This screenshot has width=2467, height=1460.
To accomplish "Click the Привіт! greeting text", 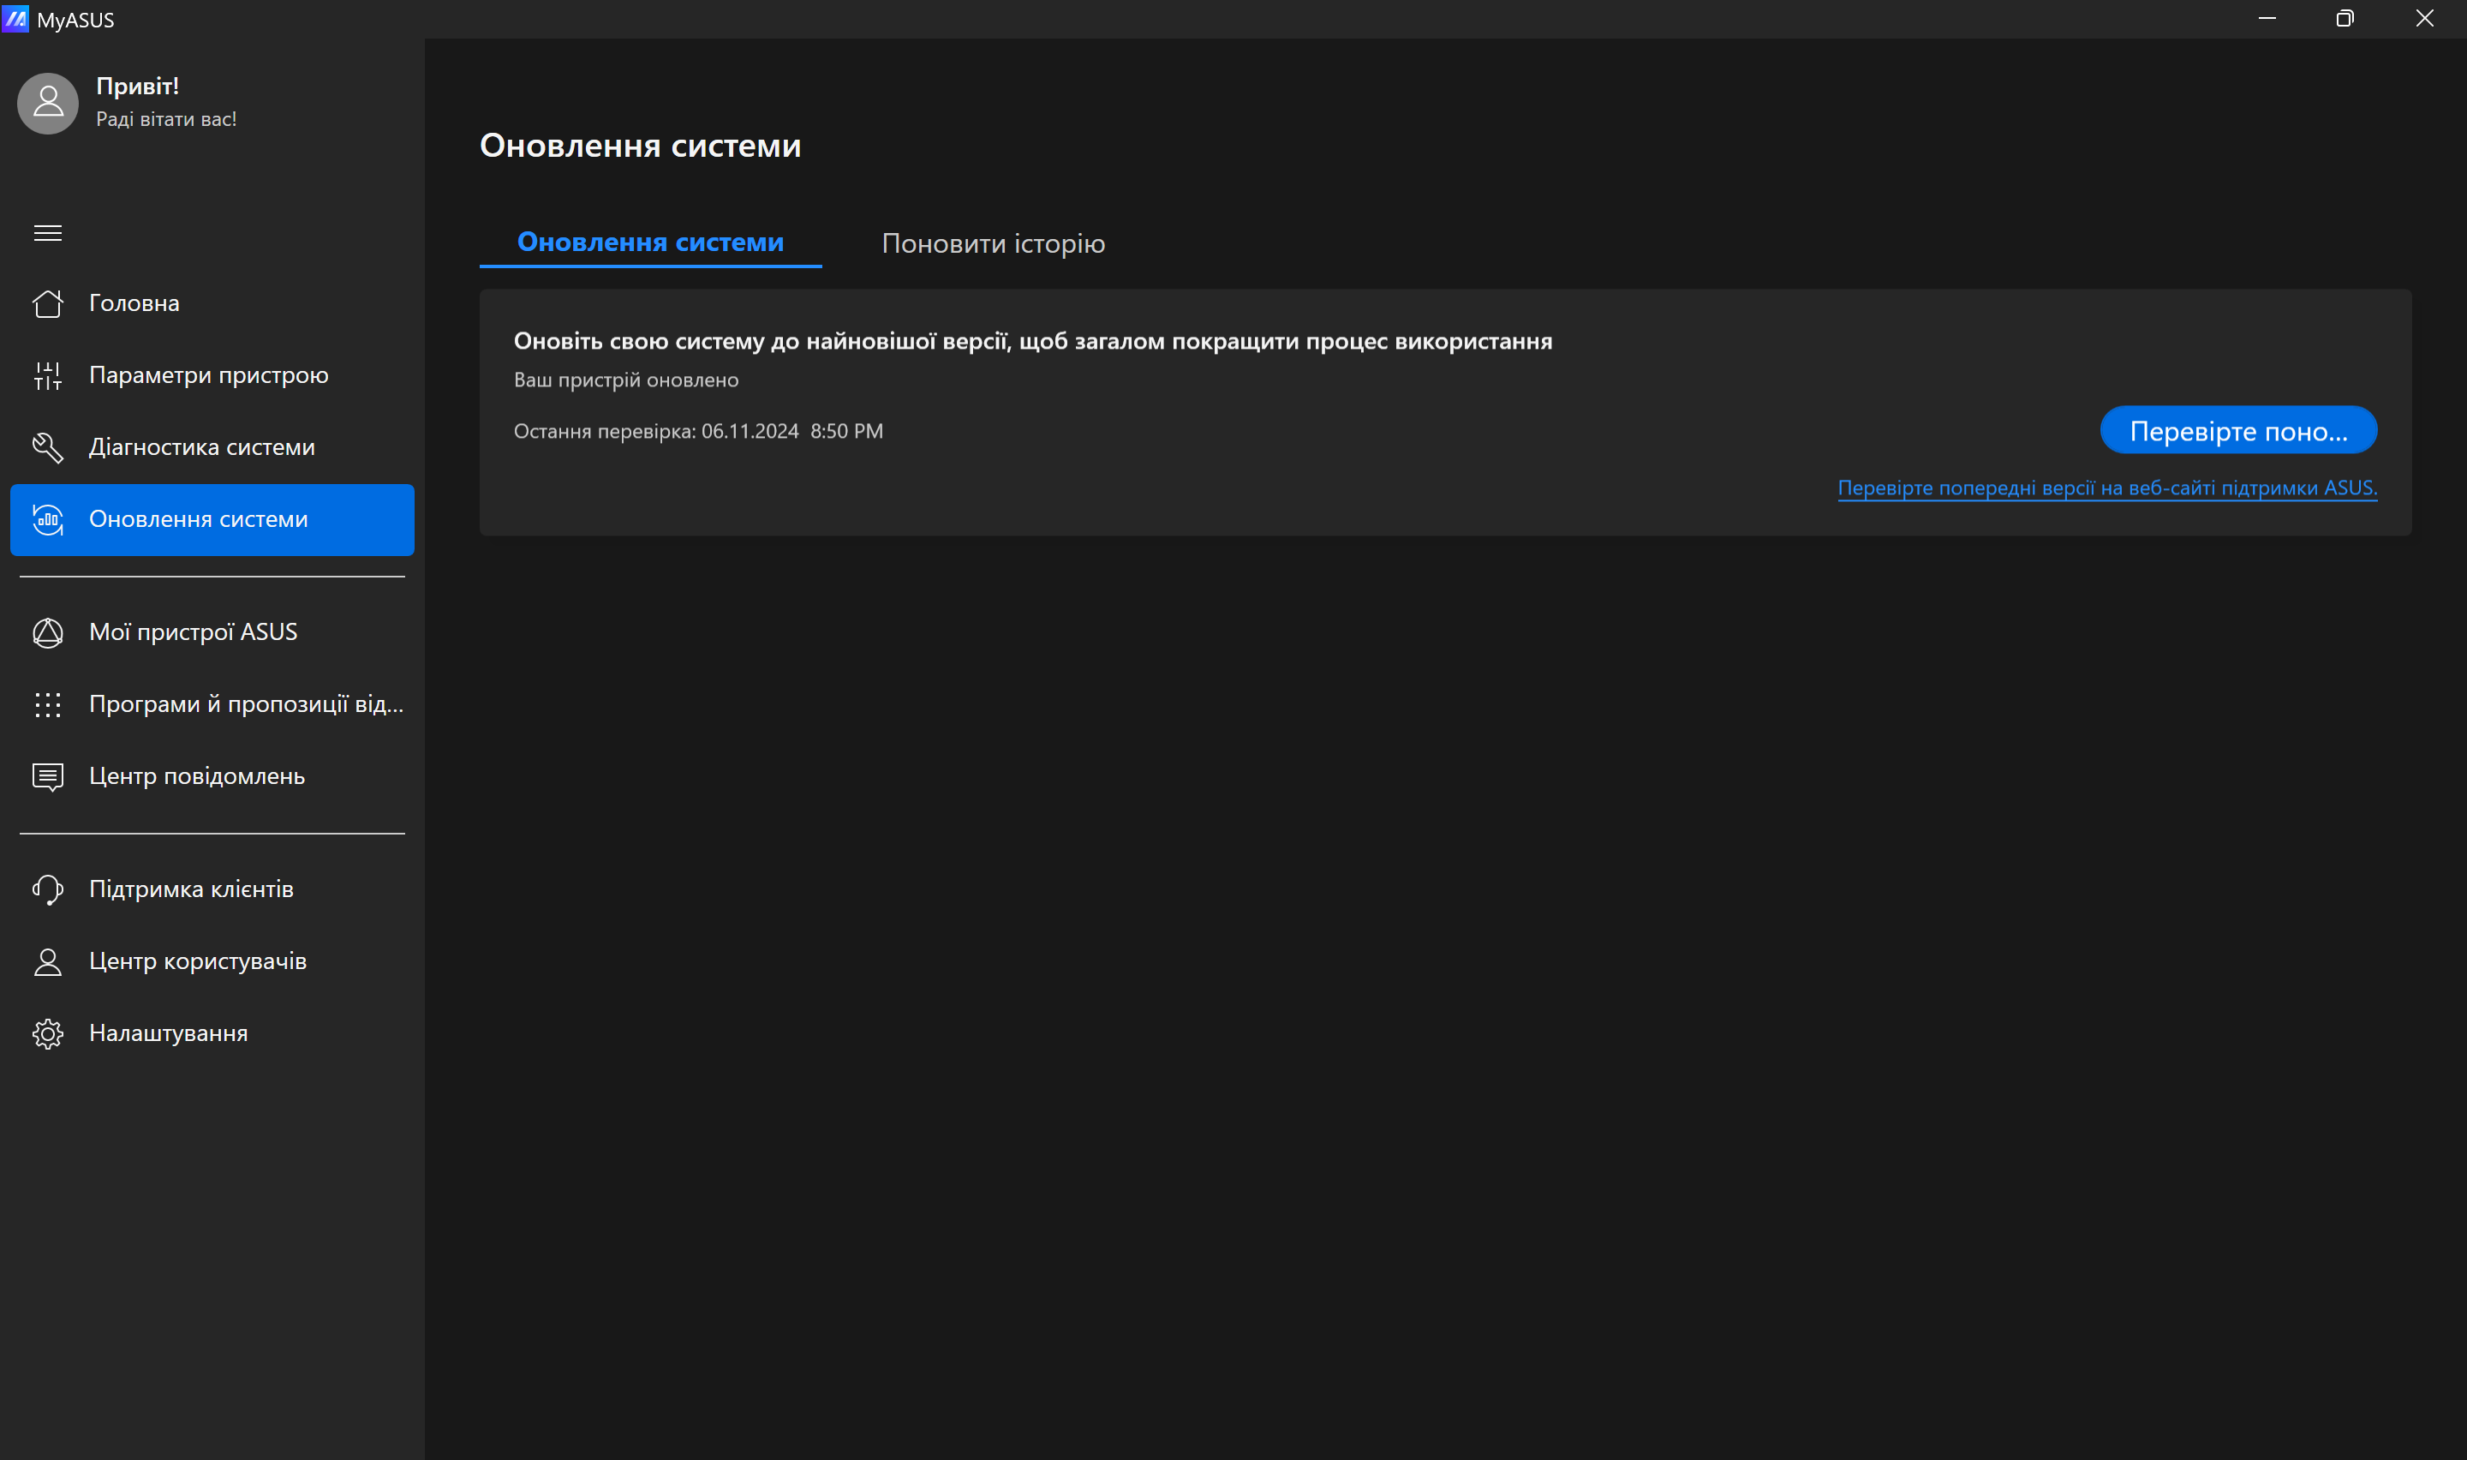I will point(138,86).
